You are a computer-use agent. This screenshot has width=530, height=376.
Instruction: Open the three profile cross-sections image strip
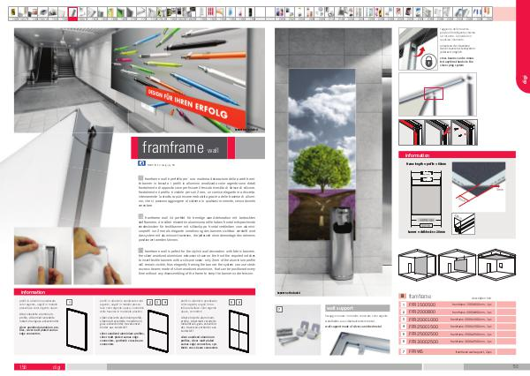[x=438, y=132]
